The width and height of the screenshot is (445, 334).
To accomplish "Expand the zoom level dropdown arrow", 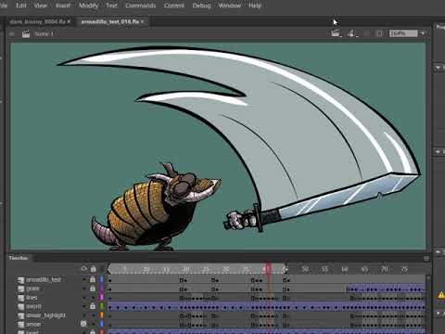I will [423, 33].
